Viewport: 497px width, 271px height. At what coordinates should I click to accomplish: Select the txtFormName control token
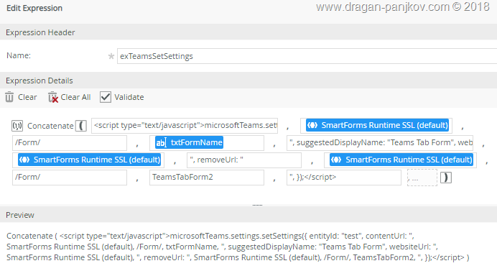189,142
